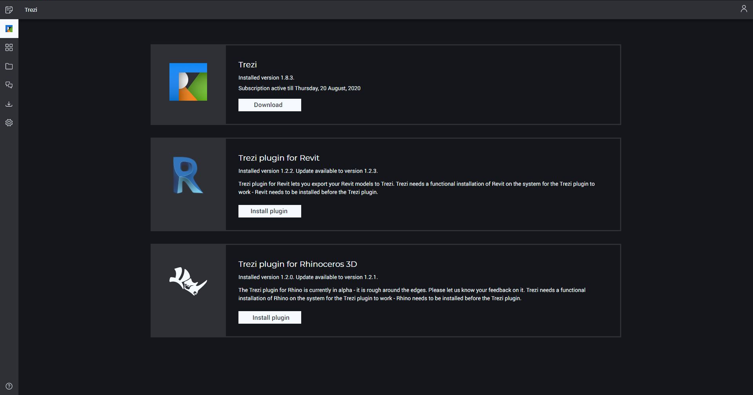Viewport: 753px width, 395px height.
Task: Click the Download button for Trezi
Action: click(270, 105)
